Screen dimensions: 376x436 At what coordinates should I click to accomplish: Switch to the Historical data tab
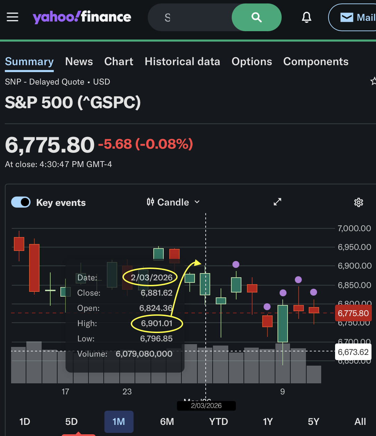coord(182,62)
